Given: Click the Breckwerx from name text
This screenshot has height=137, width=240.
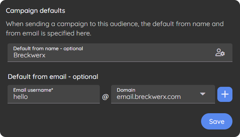Looking at the screenshot, I should pyautogui.click(x=29, y=55).
